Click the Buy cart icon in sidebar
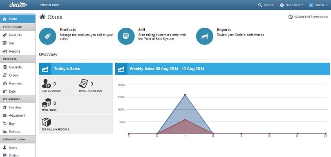The height and width of the screenshot is (157, 331). point(4,124)
